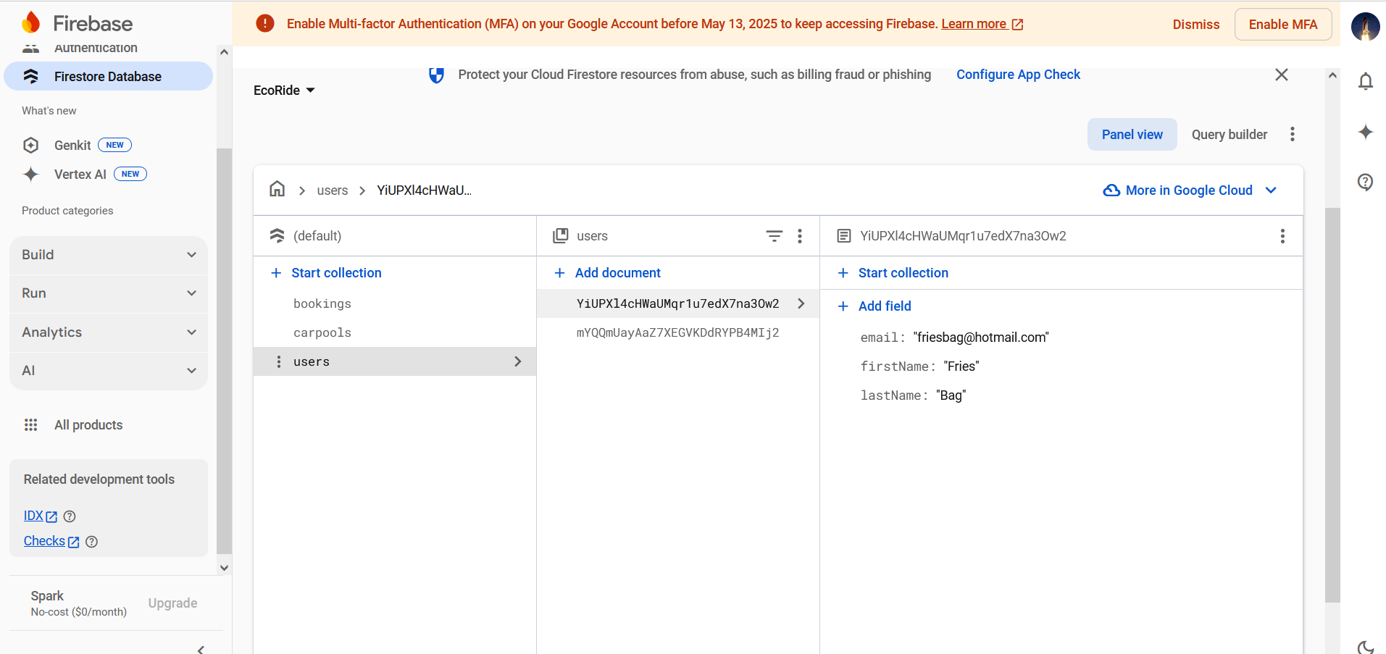Click the lastName field value
This screenshot has height=654, width=1386.
coord(951,395)
